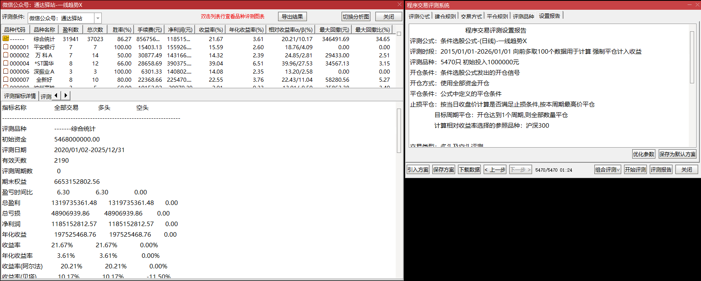The image size is (701, 281).
Task: Sort by the 相对收益率α/β(%) column header
Action: 291,30
